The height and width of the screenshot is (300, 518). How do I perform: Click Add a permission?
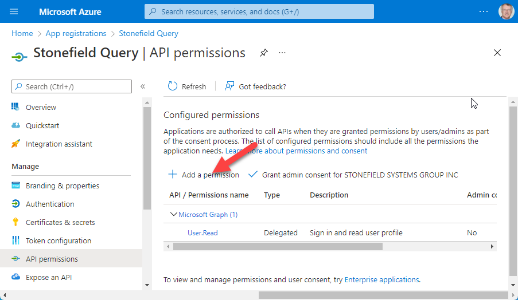click(x=204, y=175)
